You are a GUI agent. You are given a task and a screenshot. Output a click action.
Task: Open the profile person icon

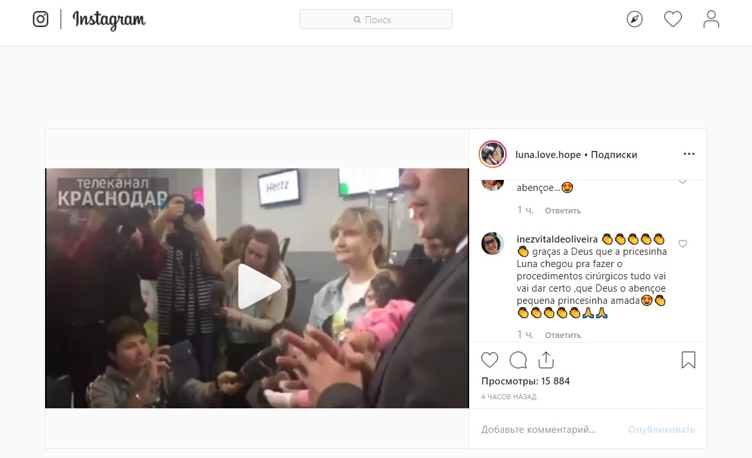pos(711,19)
